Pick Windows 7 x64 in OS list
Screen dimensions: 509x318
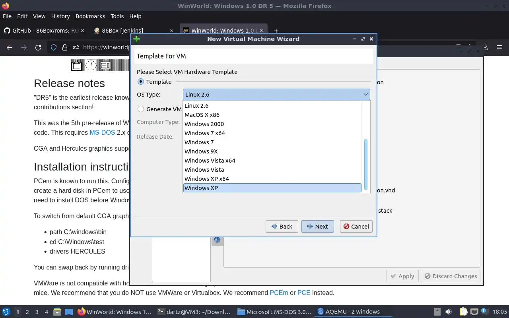pos(272,133)
